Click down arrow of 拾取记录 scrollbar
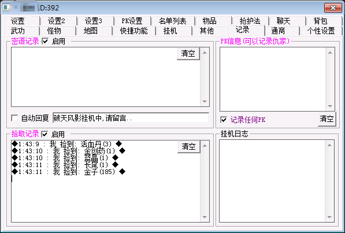345x233 pixels. pos(205,217)
